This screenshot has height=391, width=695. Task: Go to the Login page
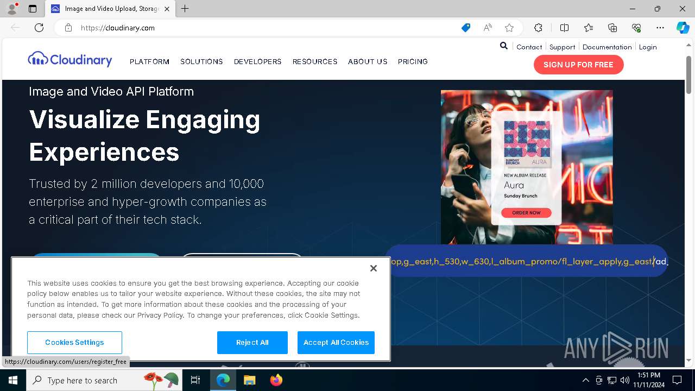coord(648,47)
